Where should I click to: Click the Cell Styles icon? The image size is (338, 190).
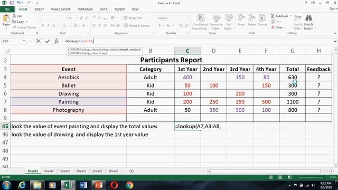click(x=229, y=18)
